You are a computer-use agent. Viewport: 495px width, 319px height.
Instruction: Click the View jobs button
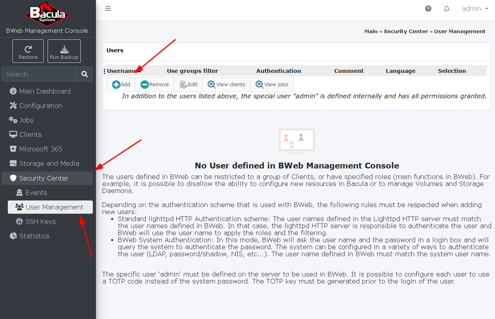coord(271,85)
